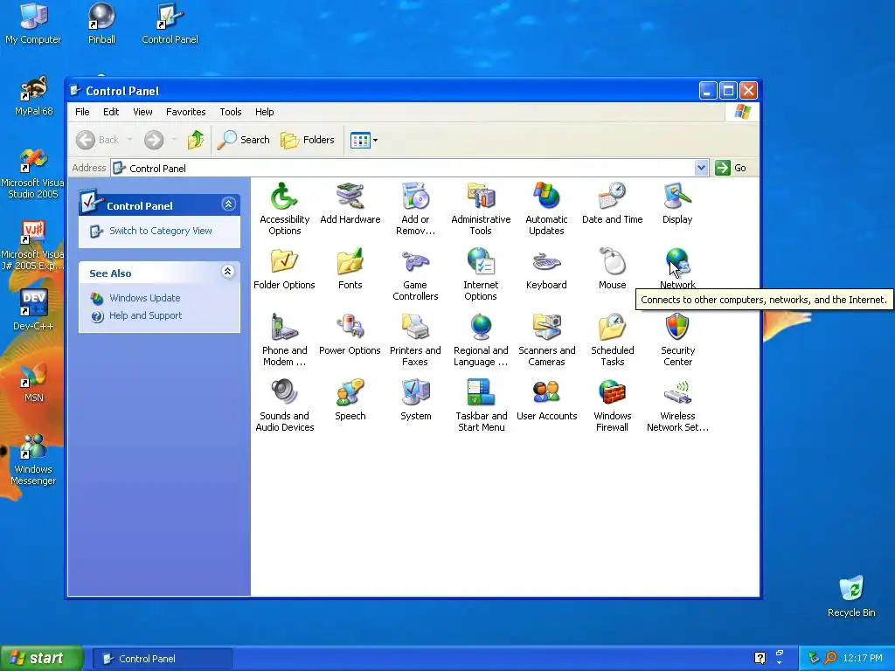This screenshot has width=895, height=671.
Task: Click the Go button
Action: (x=732, y=168)
